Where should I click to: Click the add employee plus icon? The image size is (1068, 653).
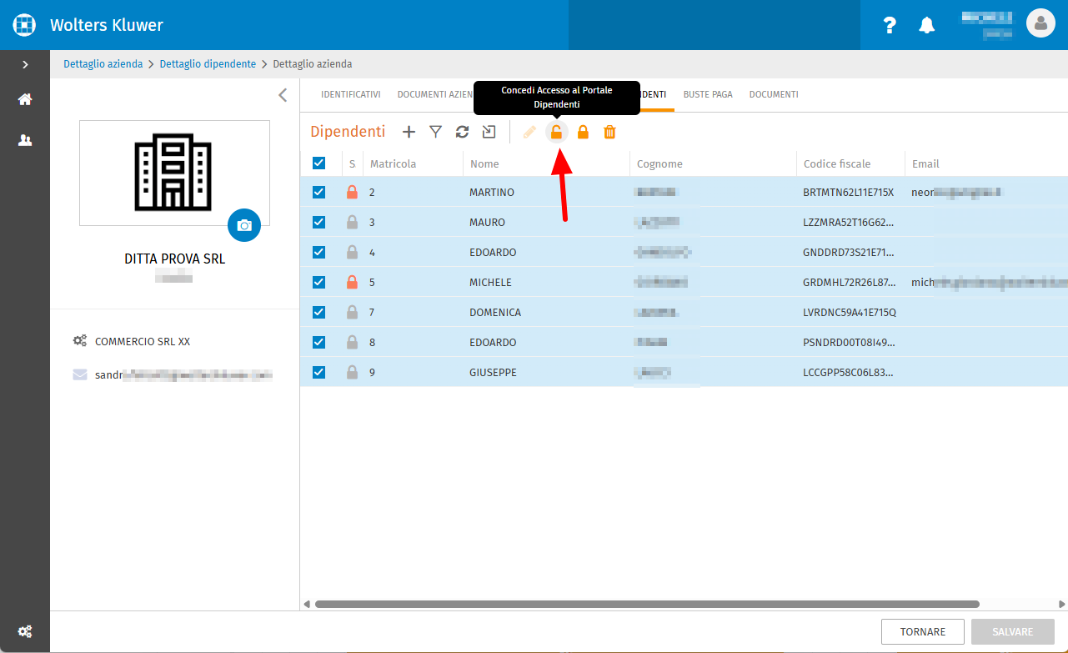tap(409, 132)
